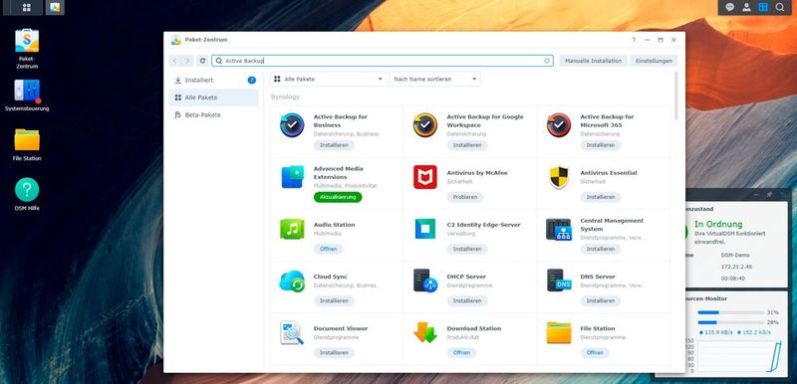Viewport: 797px width, 384px height.
Task: Install DHCP Server
Action: click(x=467, y=300)
